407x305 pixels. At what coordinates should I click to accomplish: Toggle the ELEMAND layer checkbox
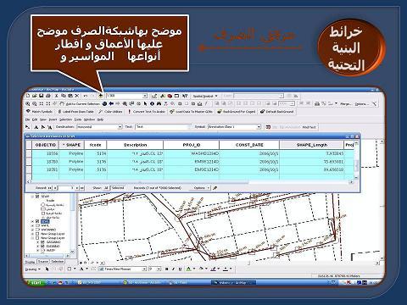coord(43,247)
